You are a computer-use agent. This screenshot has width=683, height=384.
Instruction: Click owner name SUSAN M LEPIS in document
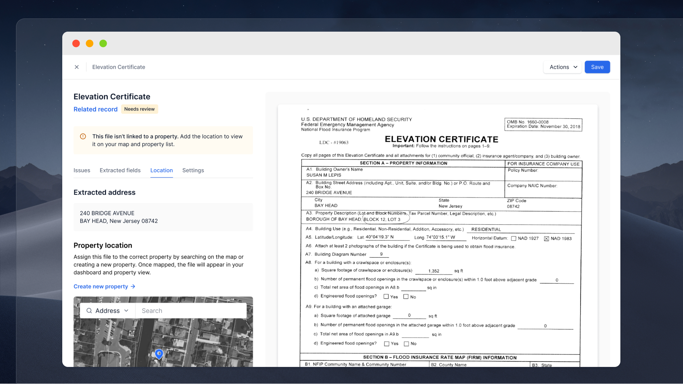[x=324, y=175]
